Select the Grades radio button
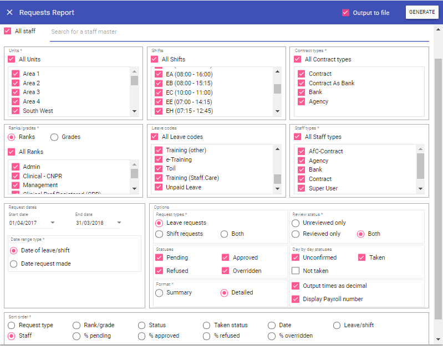 [54, 137]
